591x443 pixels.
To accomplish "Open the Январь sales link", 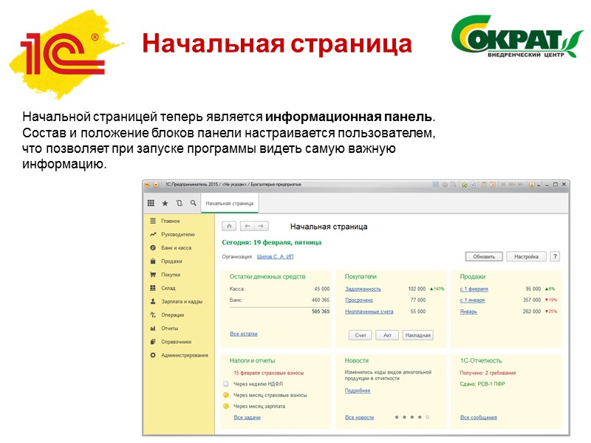I will (x=468, y=312).
